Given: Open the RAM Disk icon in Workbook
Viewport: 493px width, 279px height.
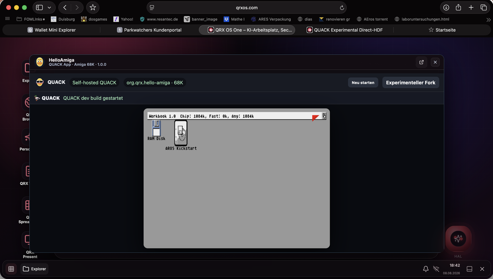Looking at the screenshot, I should 156,130.
